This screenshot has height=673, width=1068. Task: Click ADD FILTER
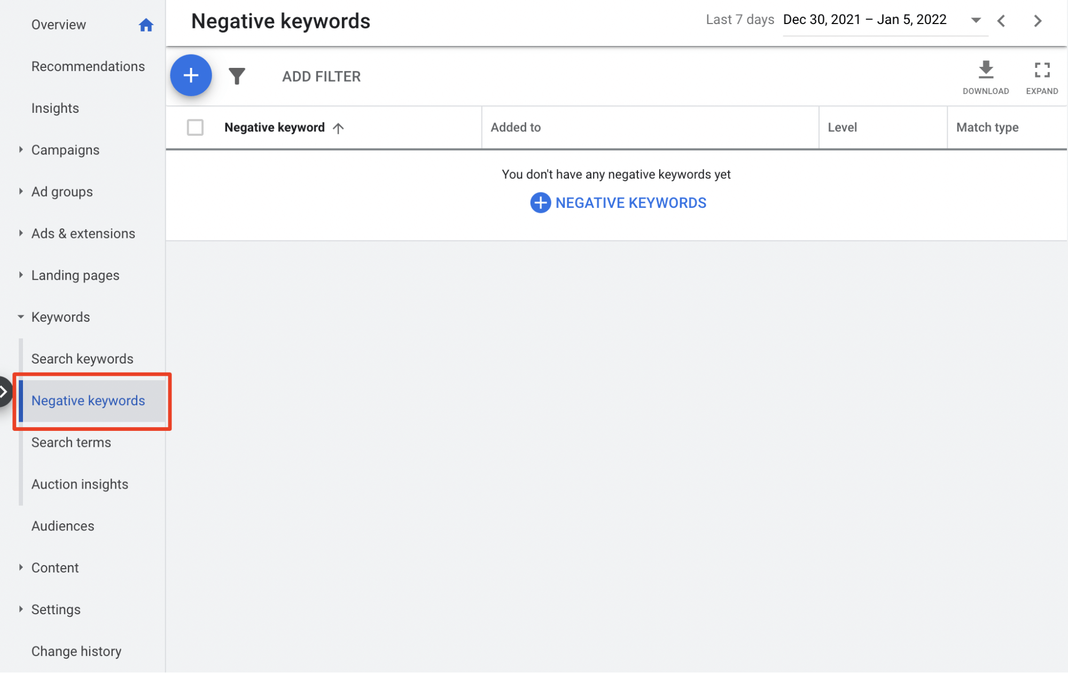coord(321,76)
